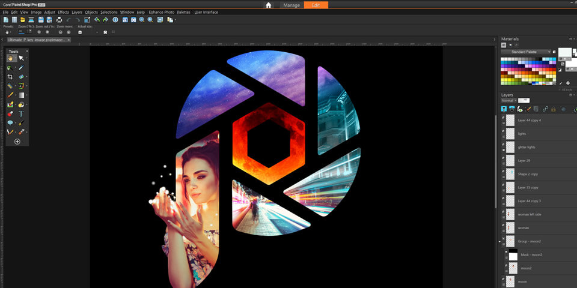The image size is (577, 288).
Task: Select the yellow Dodge brush tool
Action: coord(22,104)
